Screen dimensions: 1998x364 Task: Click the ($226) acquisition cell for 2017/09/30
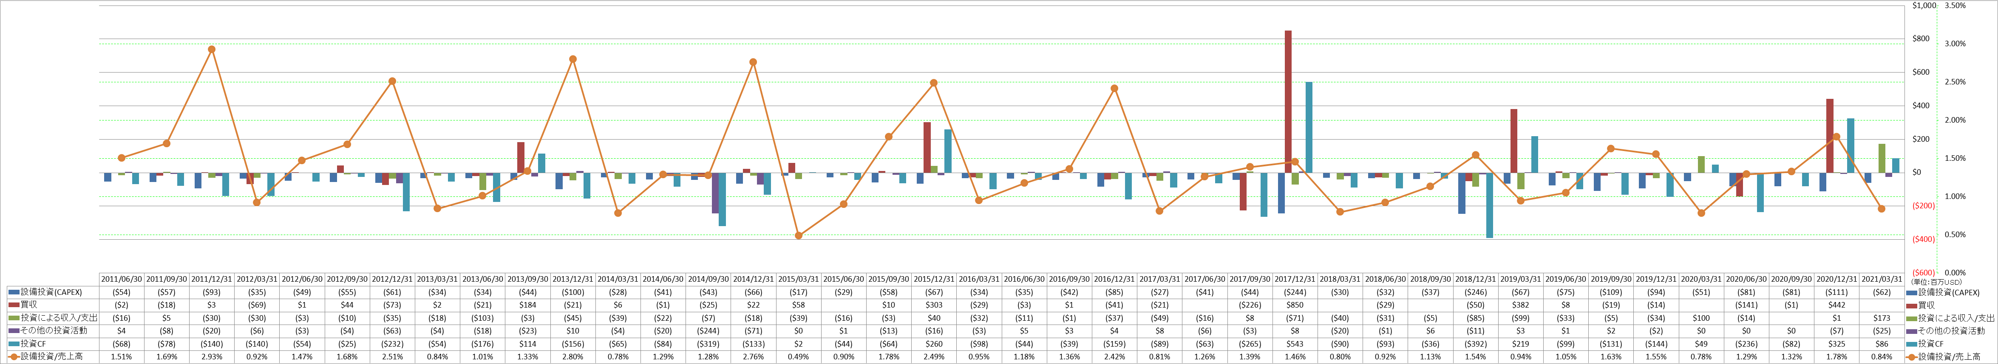(1250, 305)
